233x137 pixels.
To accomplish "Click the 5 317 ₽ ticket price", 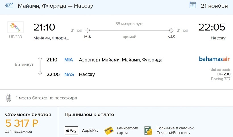I will 22,123.
